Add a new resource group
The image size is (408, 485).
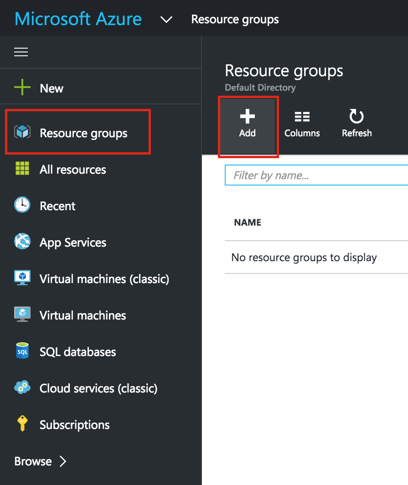pyautogui.click(x=248, y=125)
